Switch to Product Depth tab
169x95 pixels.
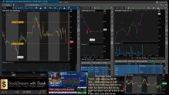pyautogui.click(x=32, y=5)
